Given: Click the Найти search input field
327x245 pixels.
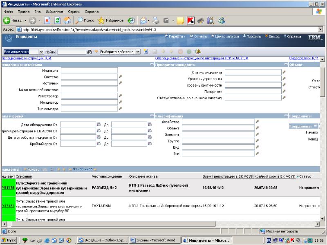Looking at the screenshot, I should tap(72, 52).
